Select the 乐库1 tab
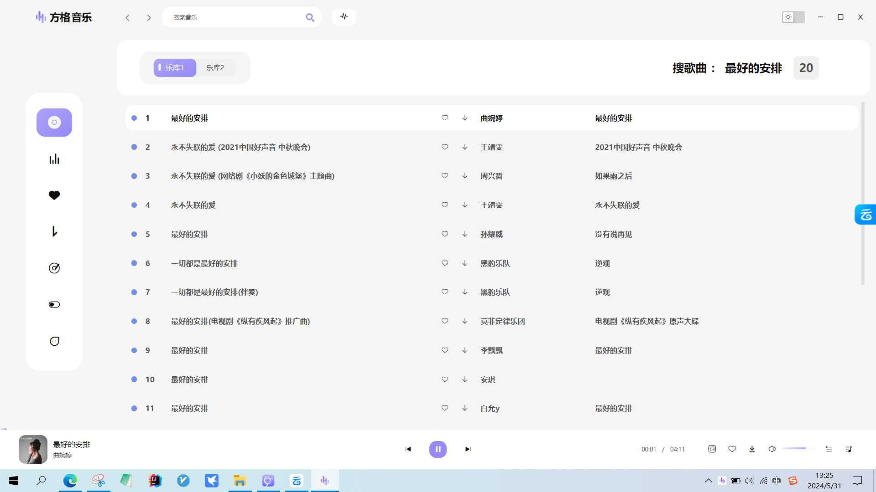 pos(174,67)
